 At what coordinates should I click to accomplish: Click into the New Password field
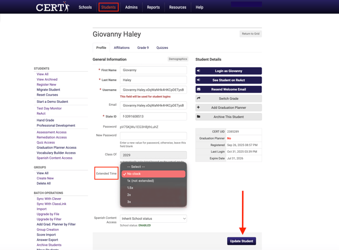coord(153,136)
